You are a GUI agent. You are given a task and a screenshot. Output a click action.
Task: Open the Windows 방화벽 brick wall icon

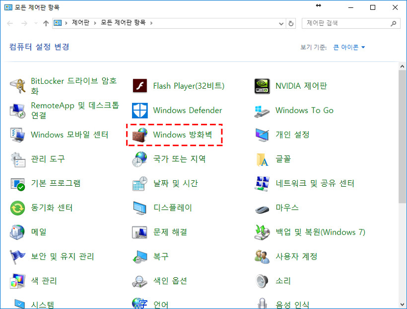(x=140, y=135)
